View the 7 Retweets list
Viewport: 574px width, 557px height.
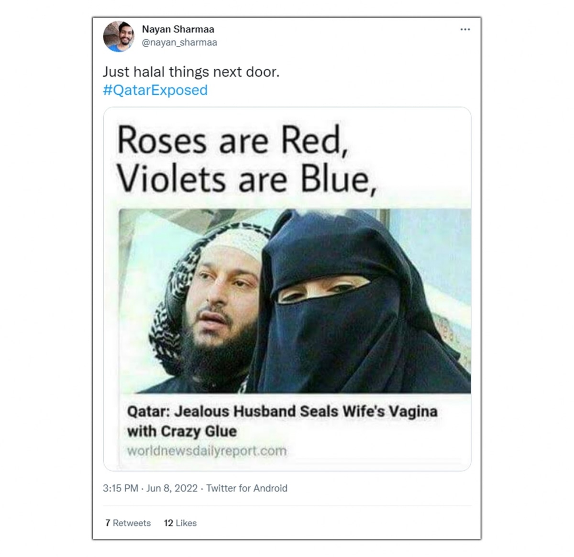128,523
